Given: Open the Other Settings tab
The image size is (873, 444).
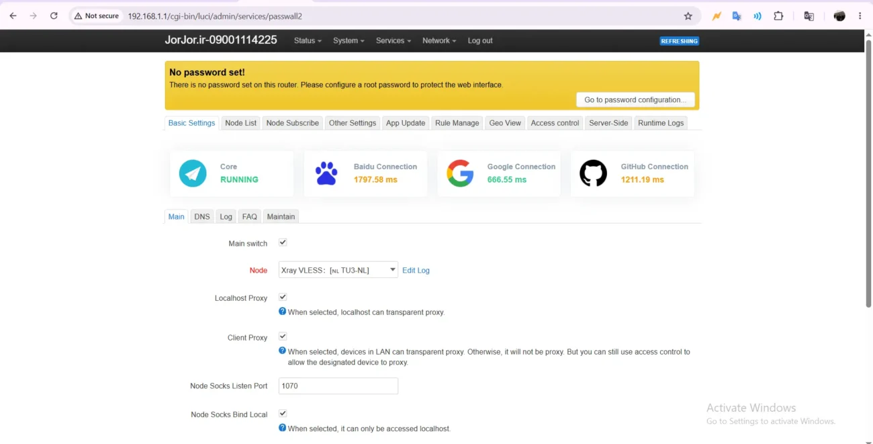Looking at the screenshot, I should tap(353, 123).
